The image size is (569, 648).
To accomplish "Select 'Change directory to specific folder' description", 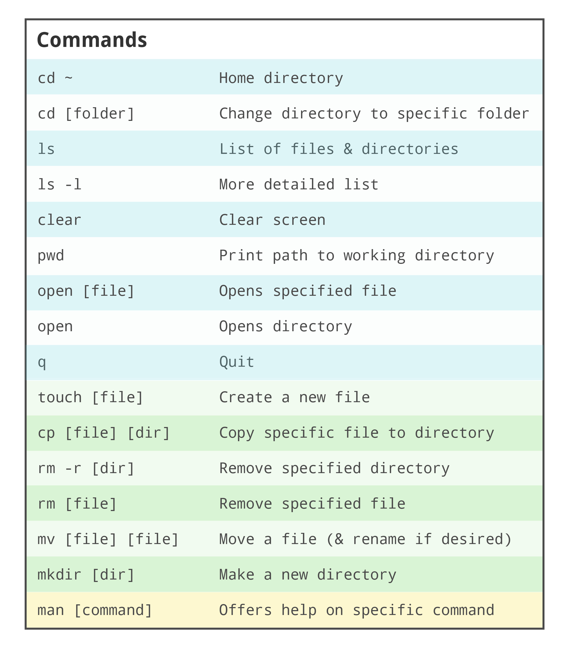I will click(x=374, y=114).
